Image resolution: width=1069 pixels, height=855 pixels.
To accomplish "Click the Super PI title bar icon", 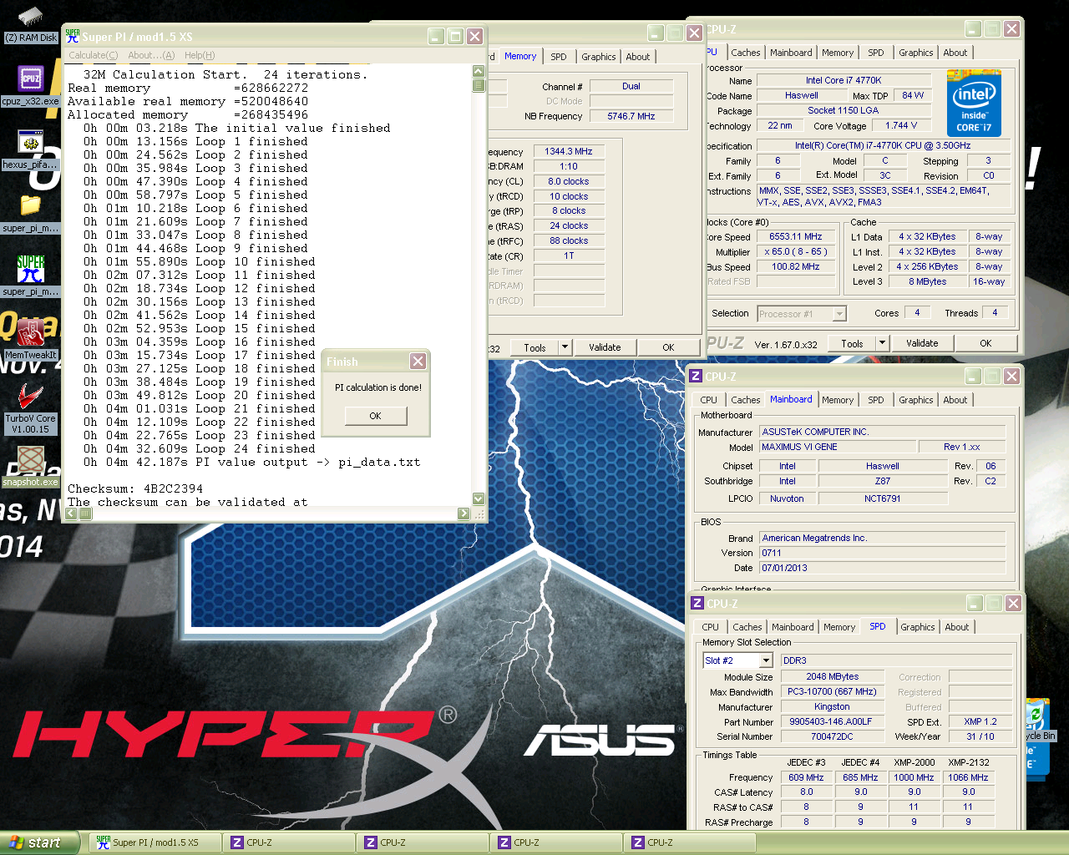I will coord(73,36).
